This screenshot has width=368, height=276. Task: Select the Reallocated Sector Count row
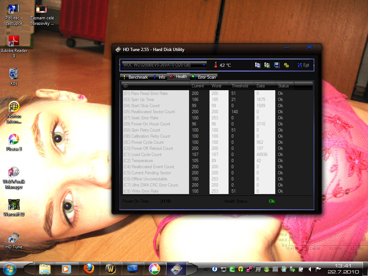[153, 112]
